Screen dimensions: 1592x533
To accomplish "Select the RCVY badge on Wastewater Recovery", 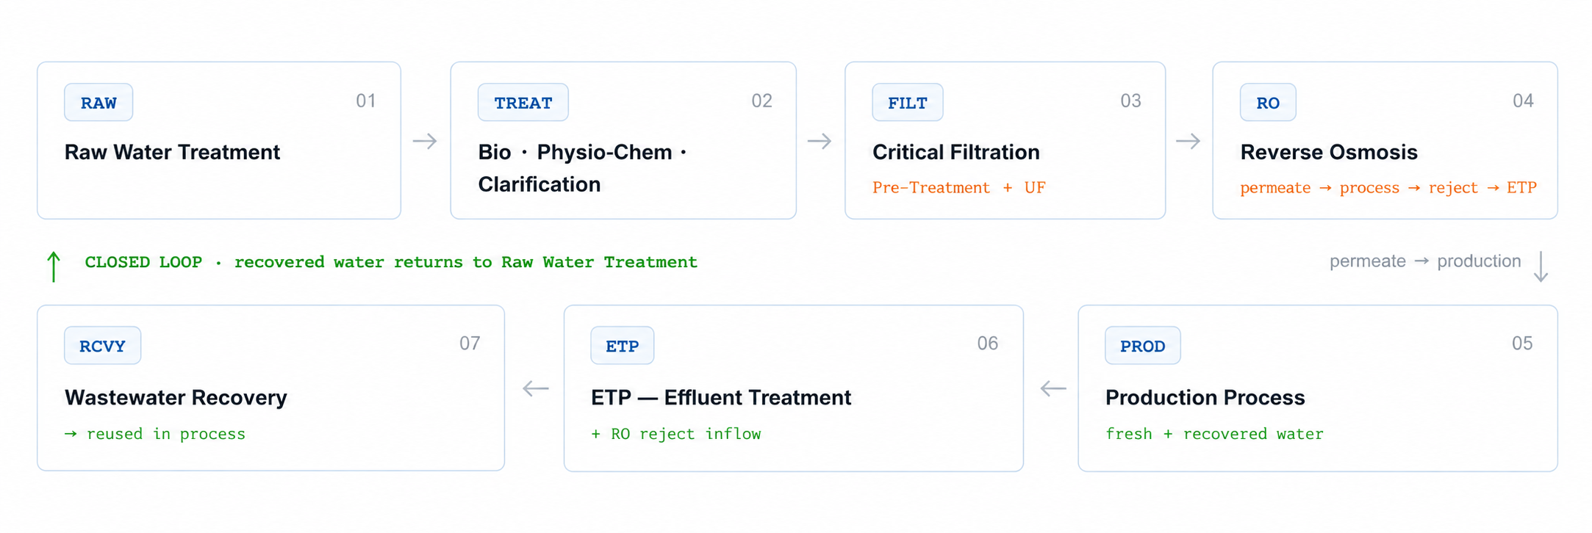I will click(x=102, y=346).
